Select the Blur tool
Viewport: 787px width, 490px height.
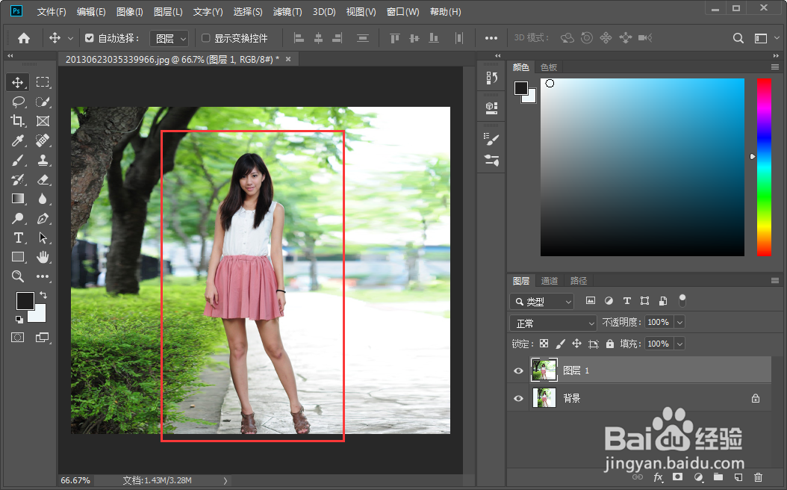click(43, 199)
